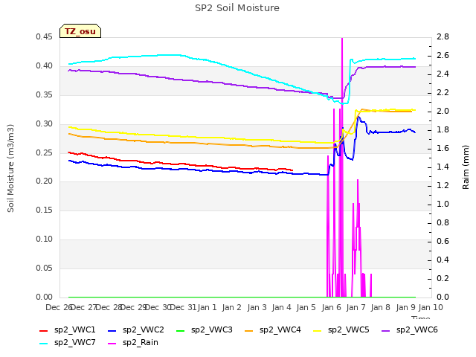Click the sp2_Rain magenta legend swatch
This screenshot has width=476, height=357.
click(112, 344)
